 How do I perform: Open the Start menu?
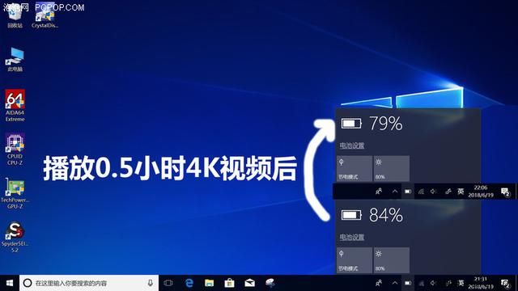(x=10, y=283)
